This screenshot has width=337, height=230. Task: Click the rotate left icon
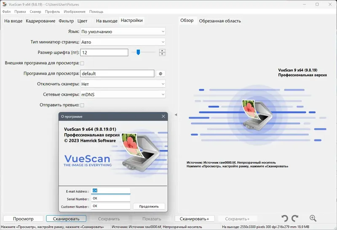coord(285,218)
